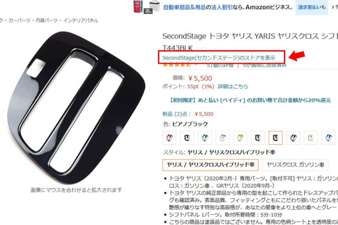Open the ペイディ 20%還元 promotion link

[x=250, y=100]
